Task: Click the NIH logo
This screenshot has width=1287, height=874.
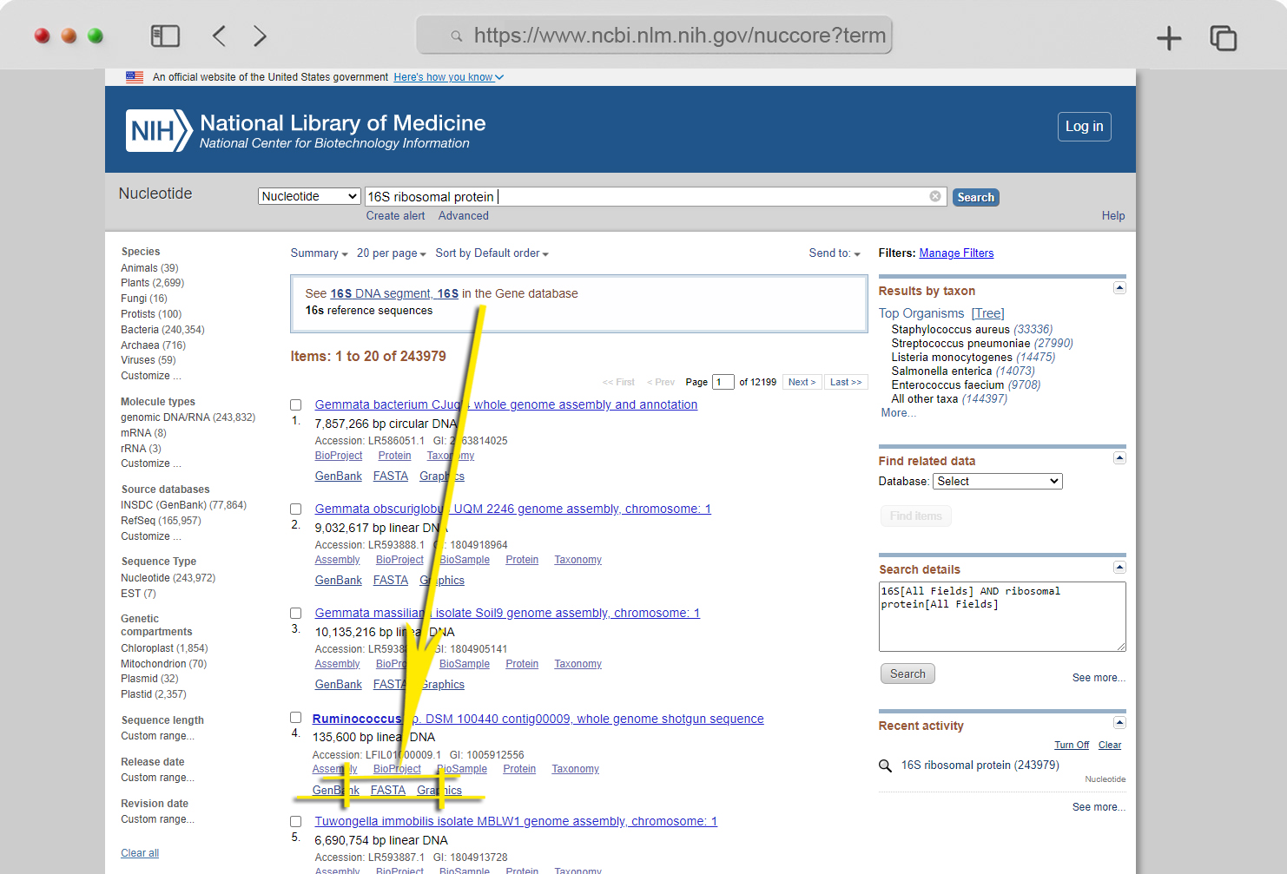Action: [x=159, y=131]
